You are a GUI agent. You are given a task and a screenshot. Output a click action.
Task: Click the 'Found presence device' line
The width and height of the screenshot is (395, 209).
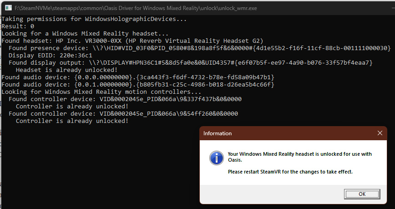[199, 48]
